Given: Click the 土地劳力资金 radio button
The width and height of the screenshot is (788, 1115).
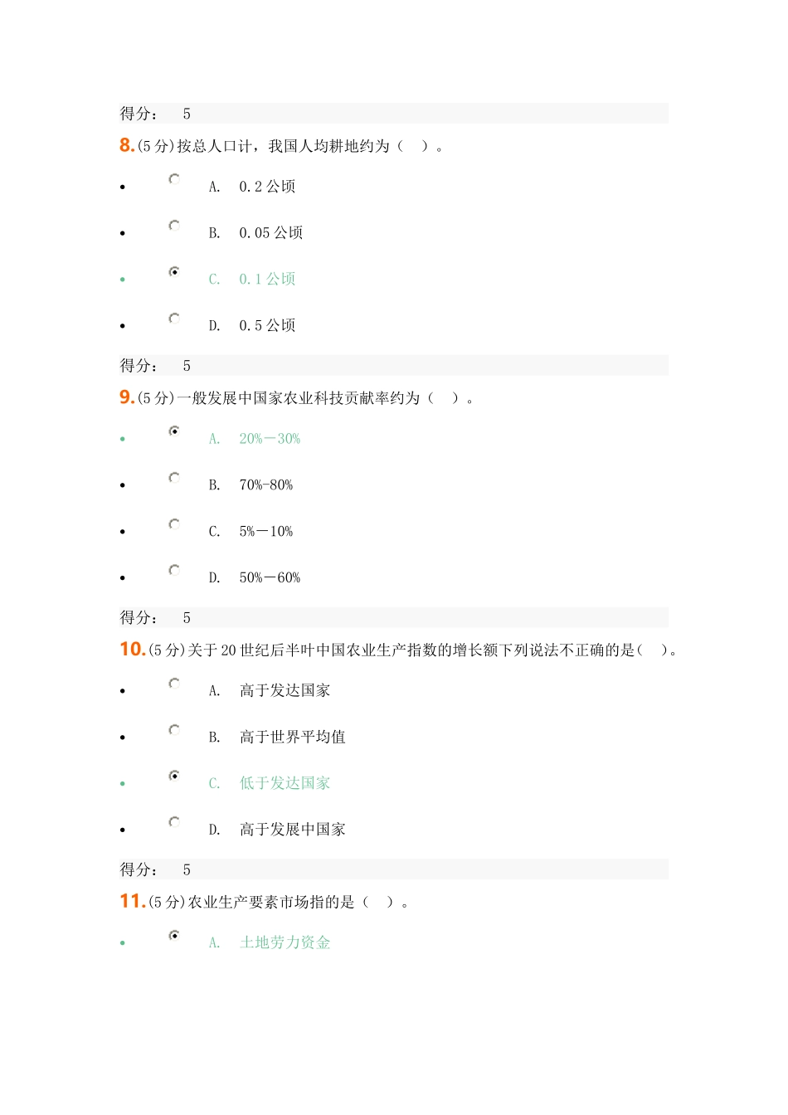Looking at the screenshot, I should (x=174, y=936).
